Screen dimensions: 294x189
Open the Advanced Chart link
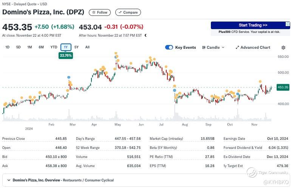[253, 47]
